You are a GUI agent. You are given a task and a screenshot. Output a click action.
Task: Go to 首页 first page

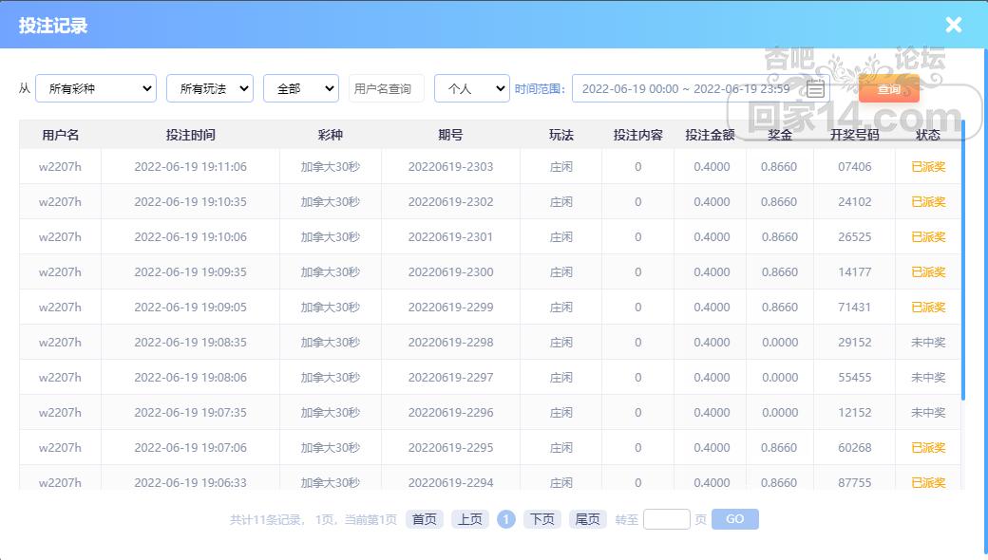coord(424,519)
